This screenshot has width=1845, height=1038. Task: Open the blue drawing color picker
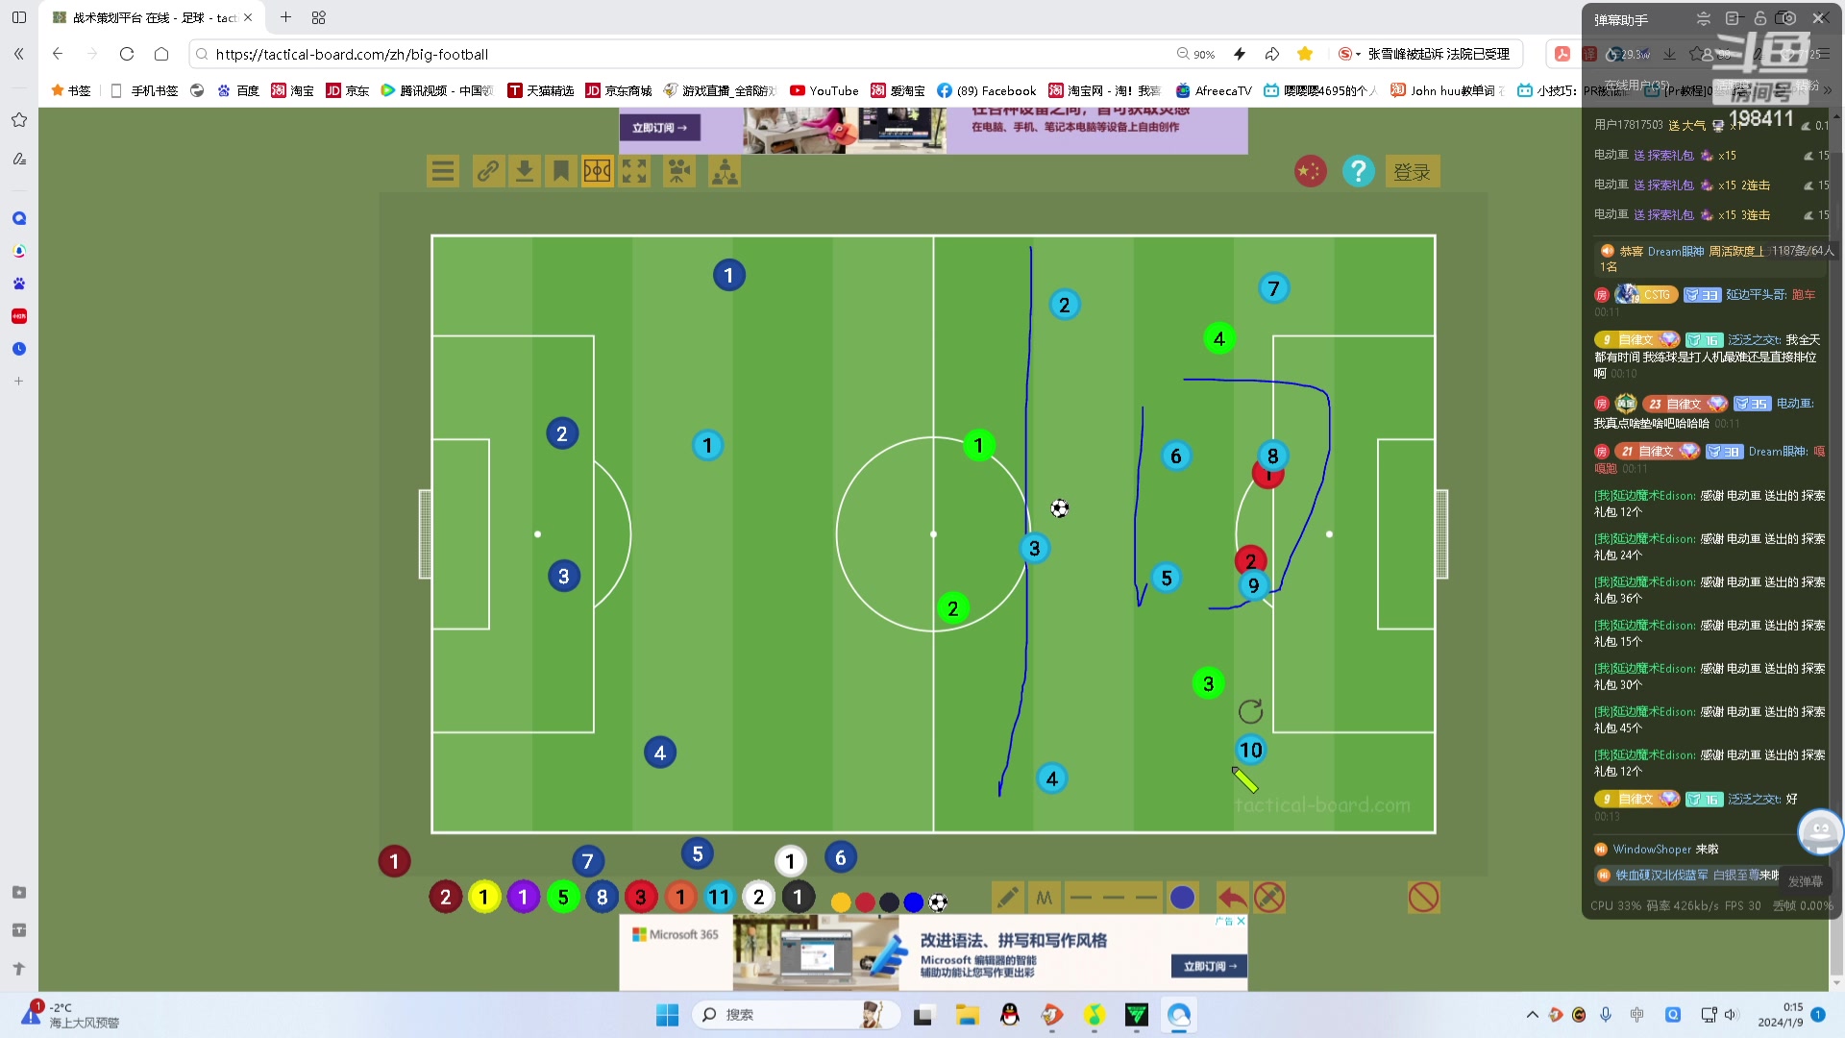tap(1183, 898)
